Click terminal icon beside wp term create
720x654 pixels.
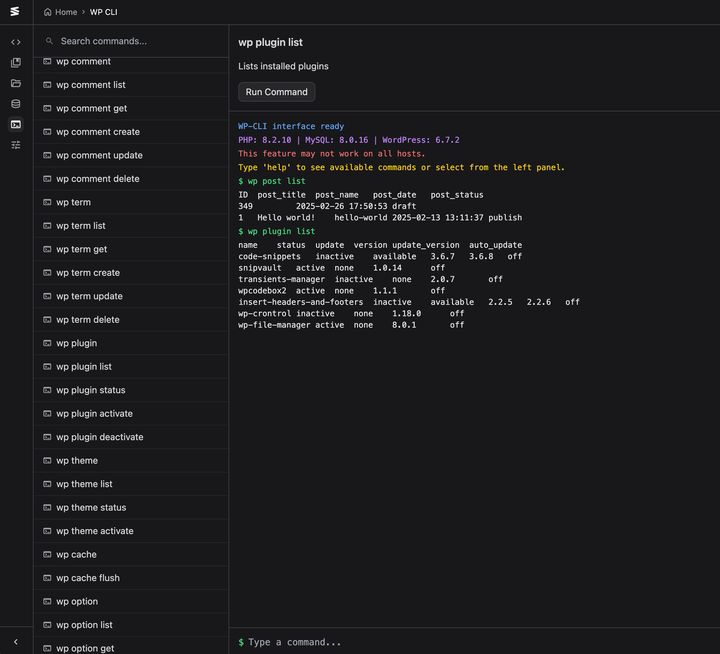[47, 272]
